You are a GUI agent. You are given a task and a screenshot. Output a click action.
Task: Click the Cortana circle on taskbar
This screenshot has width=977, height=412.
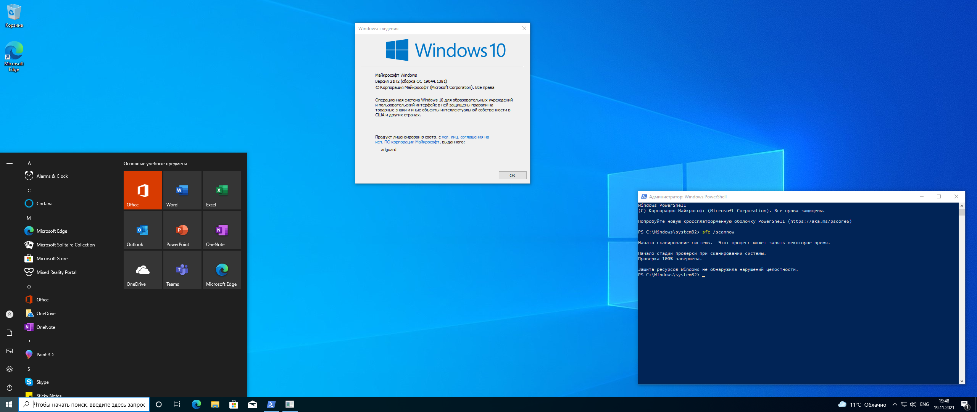click(x=159, y=404)
